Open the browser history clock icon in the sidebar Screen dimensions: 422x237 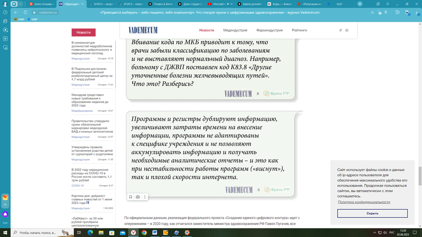coord(5,12)
